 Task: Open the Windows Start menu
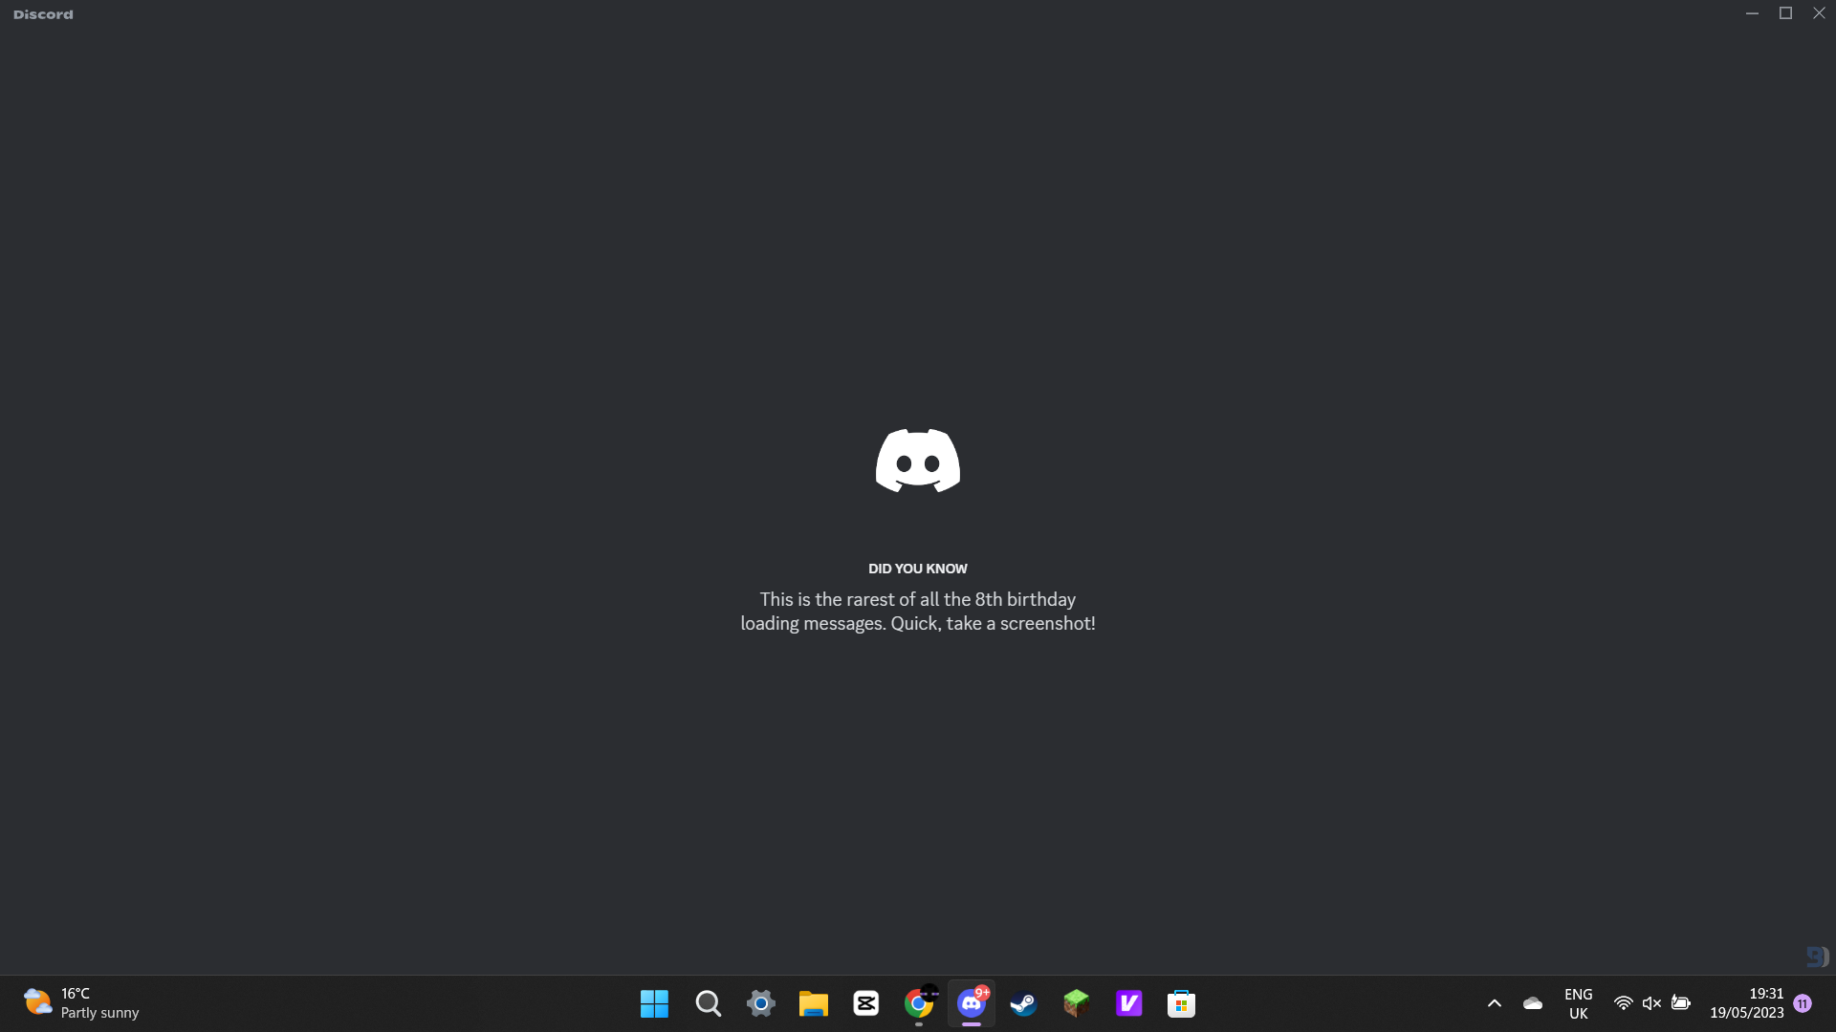point(654,1003)
